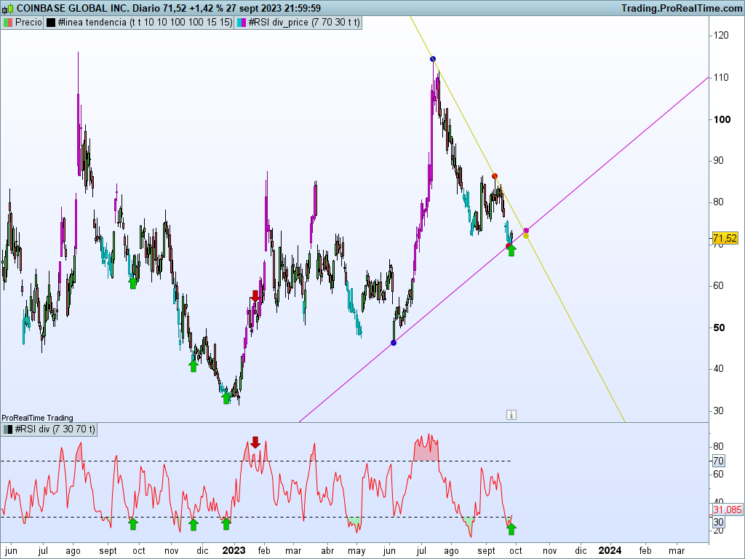Viewport: 745px width, 559px height.
Task: Click the small info 'i' icon on chart
Action: point(511,415)
